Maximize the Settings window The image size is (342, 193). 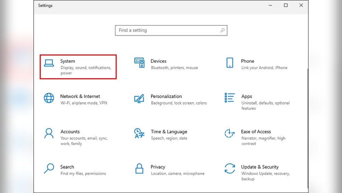(286, 5)
